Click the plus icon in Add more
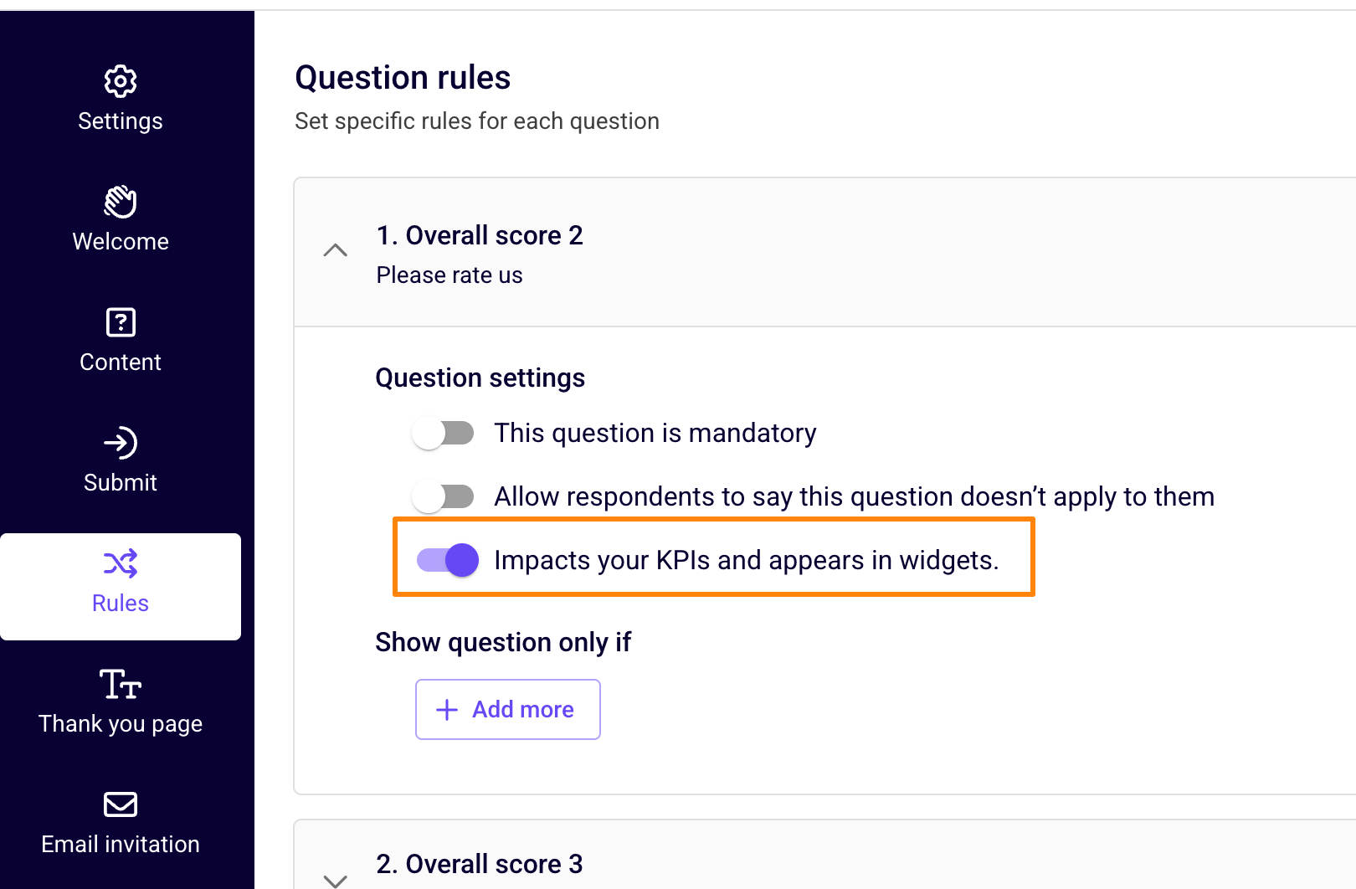The image size is (1356, 889). (x=447, y=710)
